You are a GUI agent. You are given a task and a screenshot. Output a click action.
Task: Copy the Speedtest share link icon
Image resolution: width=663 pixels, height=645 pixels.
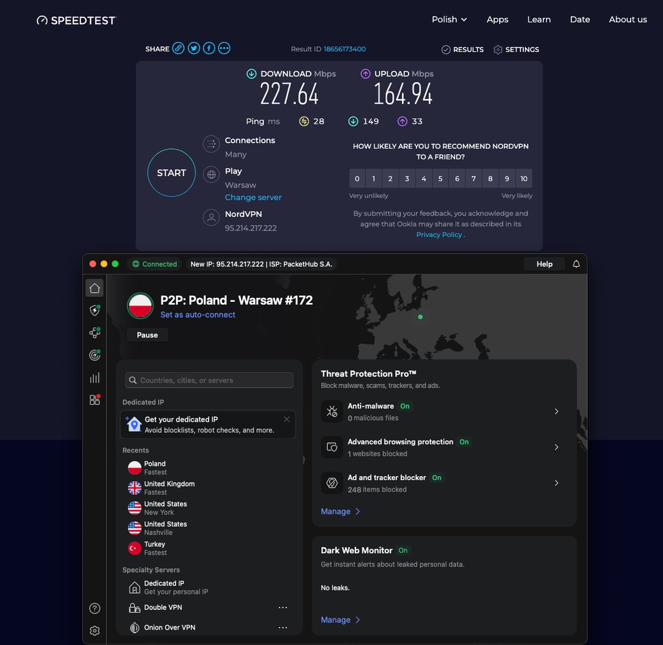tap(179, 48)
